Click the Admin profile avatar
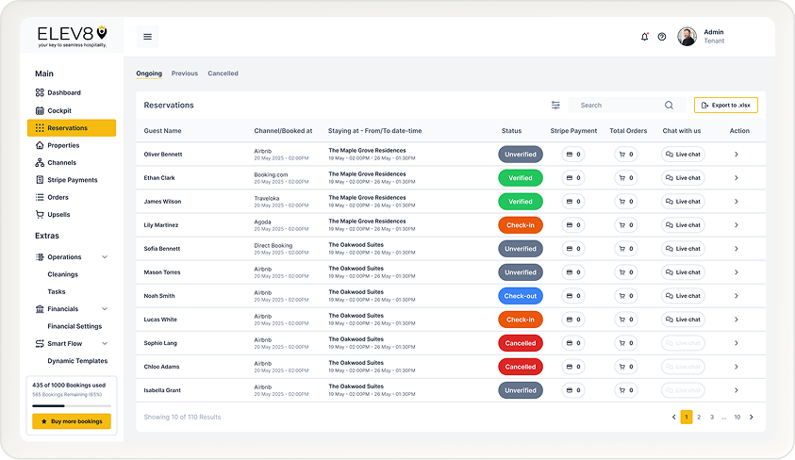 point(687,37)
